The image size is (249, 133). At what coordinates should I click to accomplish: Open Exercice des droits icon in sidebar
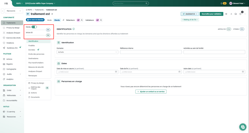[4, 38]
